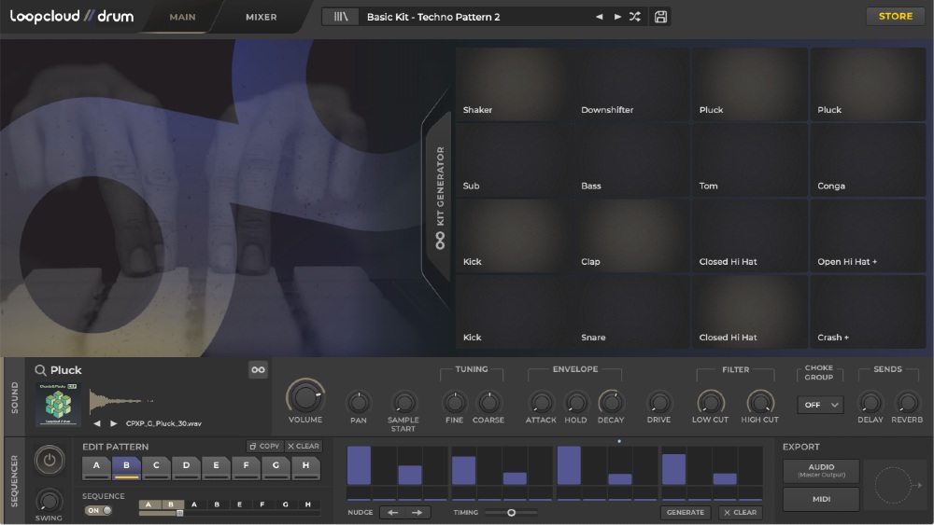Click the search icon next to Pluck
934x525 pixels.
[x=41, y=370]
